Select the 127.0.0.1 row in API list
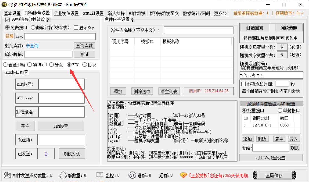Viewport: 309px width, 182px height. (x=271, y=125)
